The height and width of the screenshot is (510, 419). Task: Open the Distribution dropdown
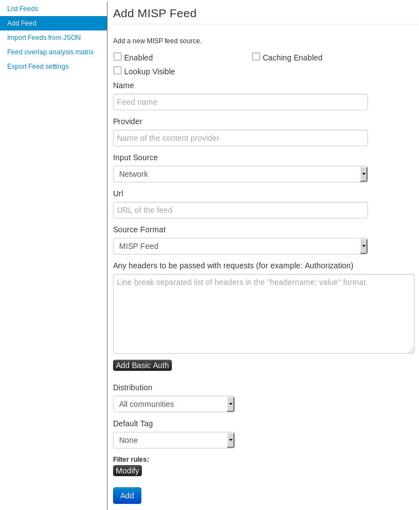173,404
